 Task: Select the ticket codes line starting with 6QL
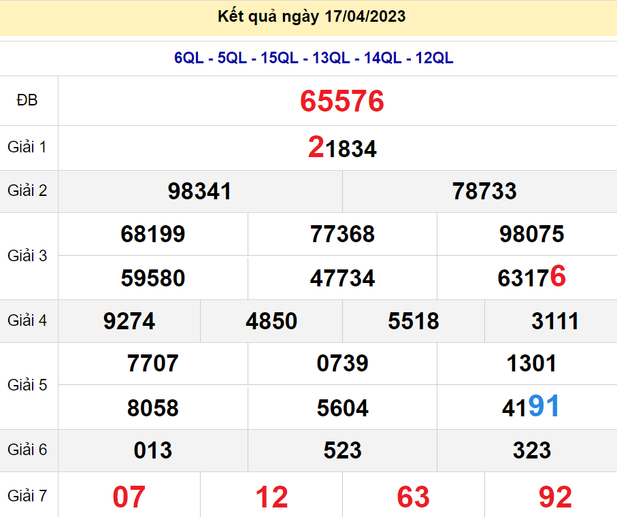click(x=314, y=59)
